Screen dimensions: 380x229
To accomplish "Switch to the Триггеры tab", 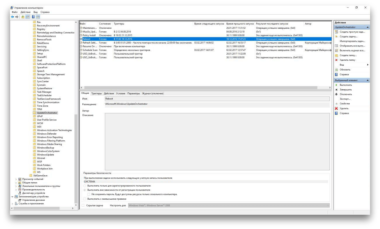I will click(96, 94).
